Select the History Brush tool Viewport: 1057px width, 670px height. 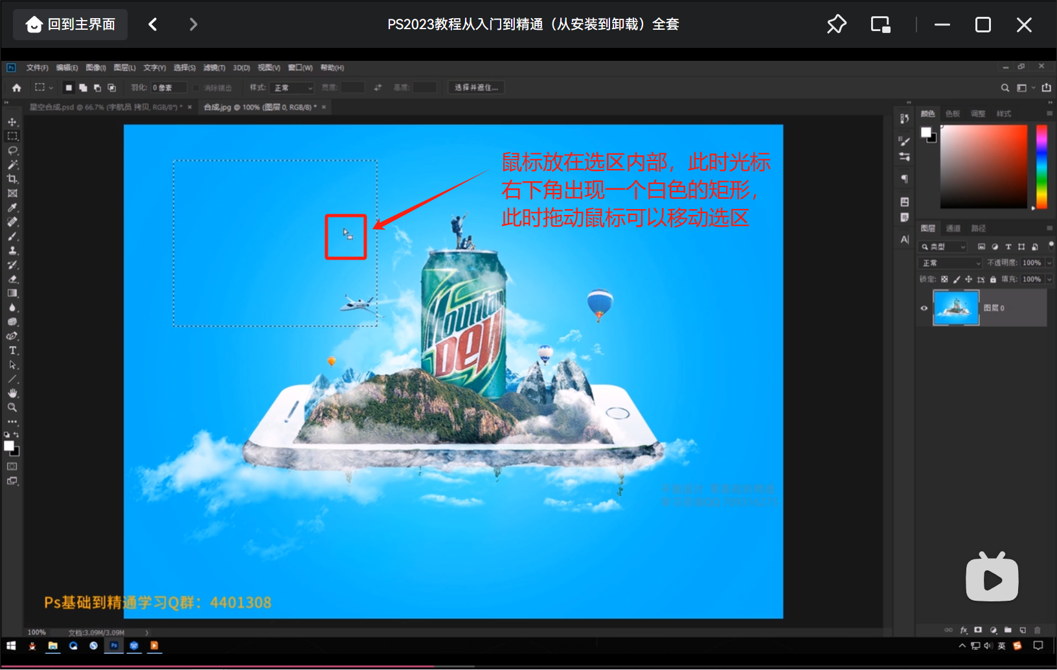[x=12, y=265]
